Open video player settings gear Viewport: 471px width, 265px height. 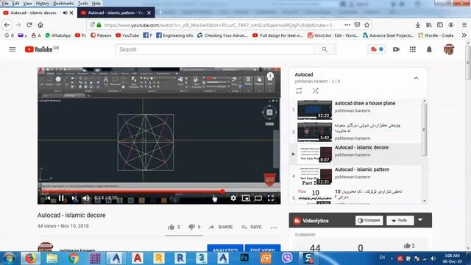pos(233,198)
